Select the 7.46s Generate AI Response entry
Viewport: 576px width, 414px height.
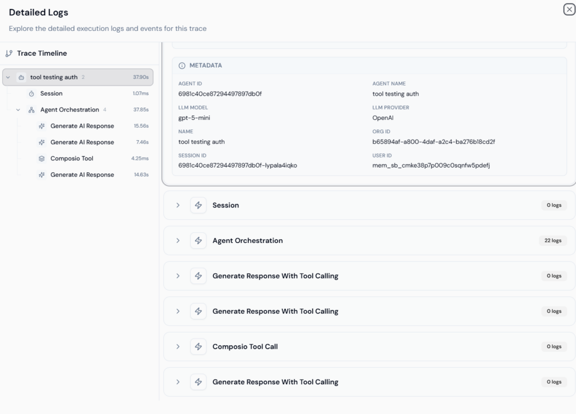coord(82,142)
